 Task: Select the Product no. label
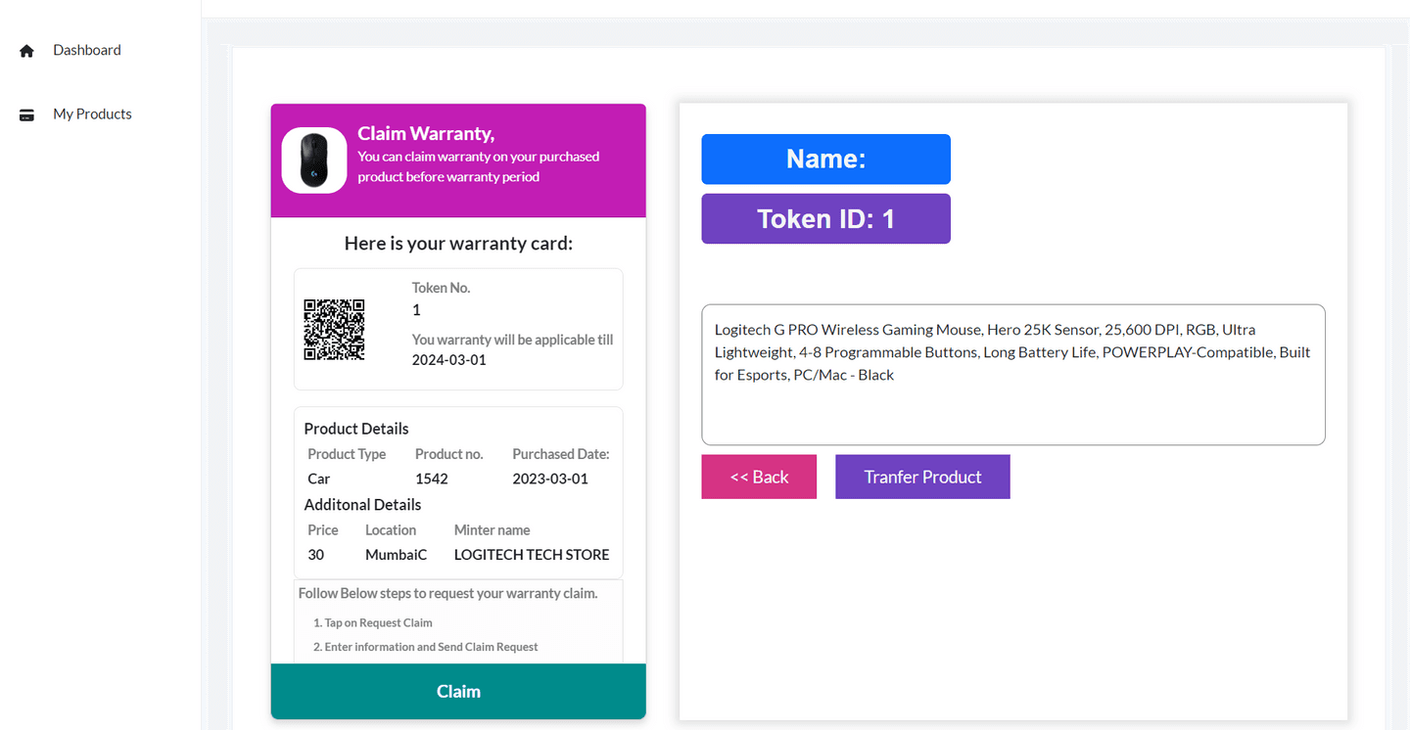point(449,454)
